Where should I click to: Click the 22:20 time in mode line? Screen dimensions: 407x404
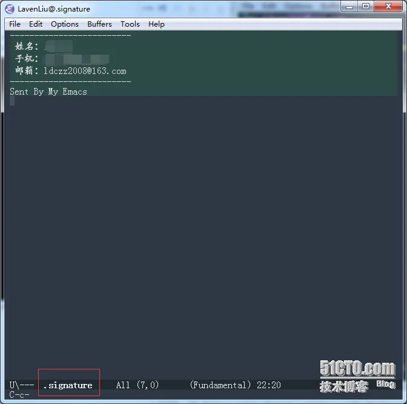click(x=269, y=385)
